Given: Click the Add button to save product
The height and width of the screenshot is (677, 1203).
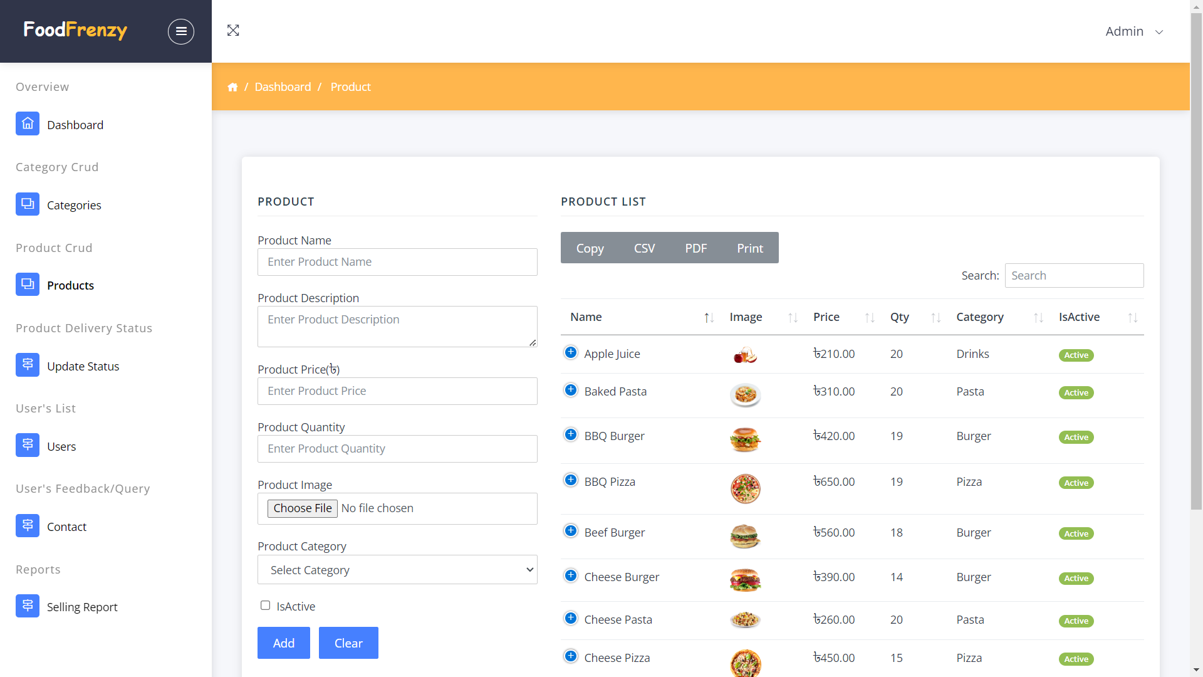Looking at the screenshot, I should (283, 643).
